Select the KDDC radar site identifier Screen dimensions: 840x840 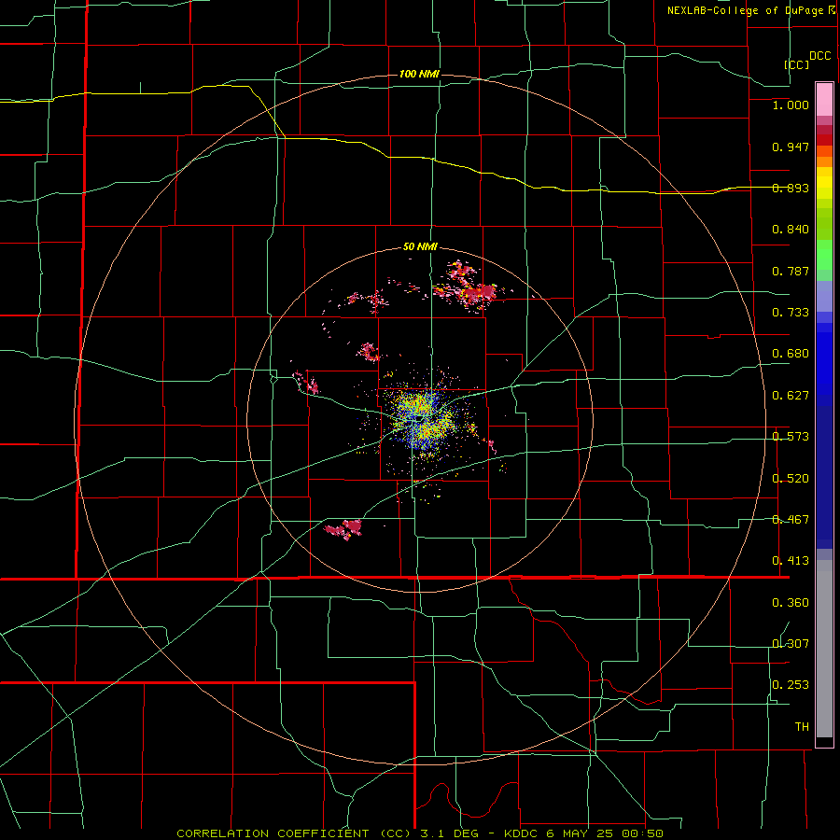pos(523,833)
